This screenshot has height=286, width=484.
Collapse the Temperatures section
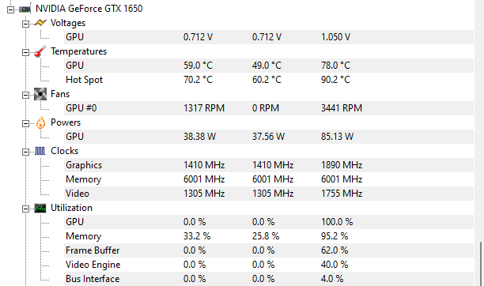click(x=25, y=52)
